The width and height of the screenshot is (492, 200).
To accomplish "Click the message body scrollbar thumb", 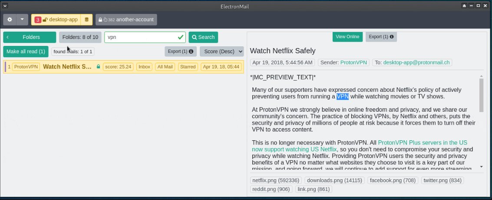I will 481,95.
